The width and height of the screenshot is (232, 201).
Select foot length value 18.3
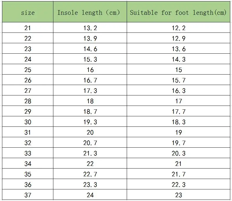pos(178,122)
